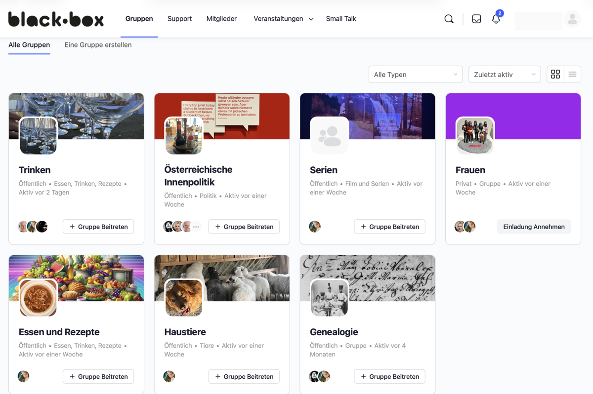Open the Mitglieder menu item
This screenshot has height=394, width=593.
point(221,19)
